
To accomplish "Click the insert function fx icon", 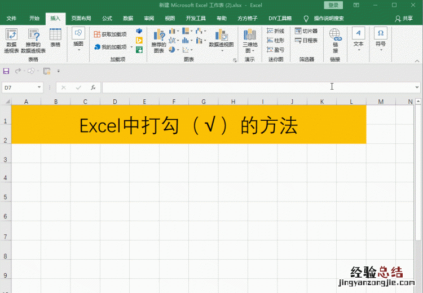I will tap(92, 88).
